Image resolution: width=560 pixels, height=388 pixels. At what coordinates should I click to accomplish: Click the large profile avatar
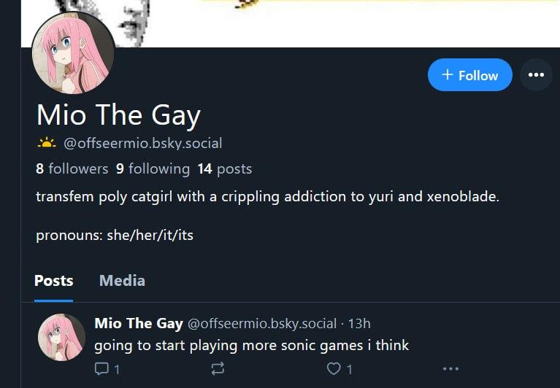73,53
